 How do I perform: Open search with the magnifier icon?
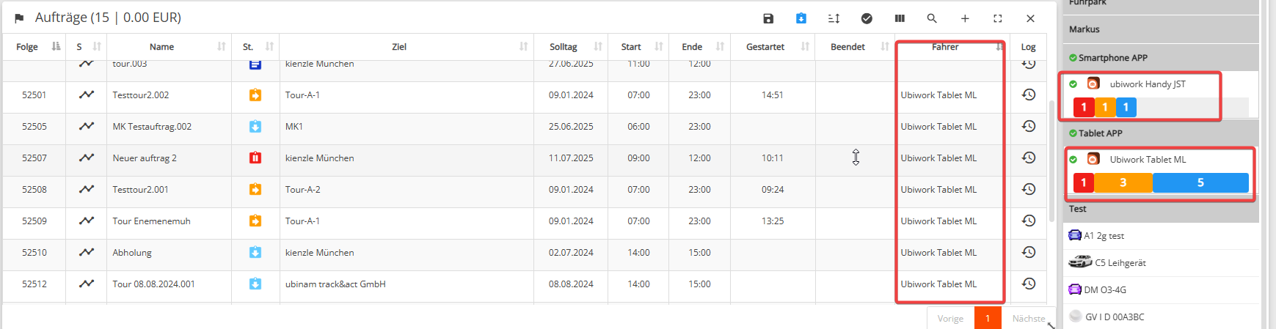click(x=932, y=18)
